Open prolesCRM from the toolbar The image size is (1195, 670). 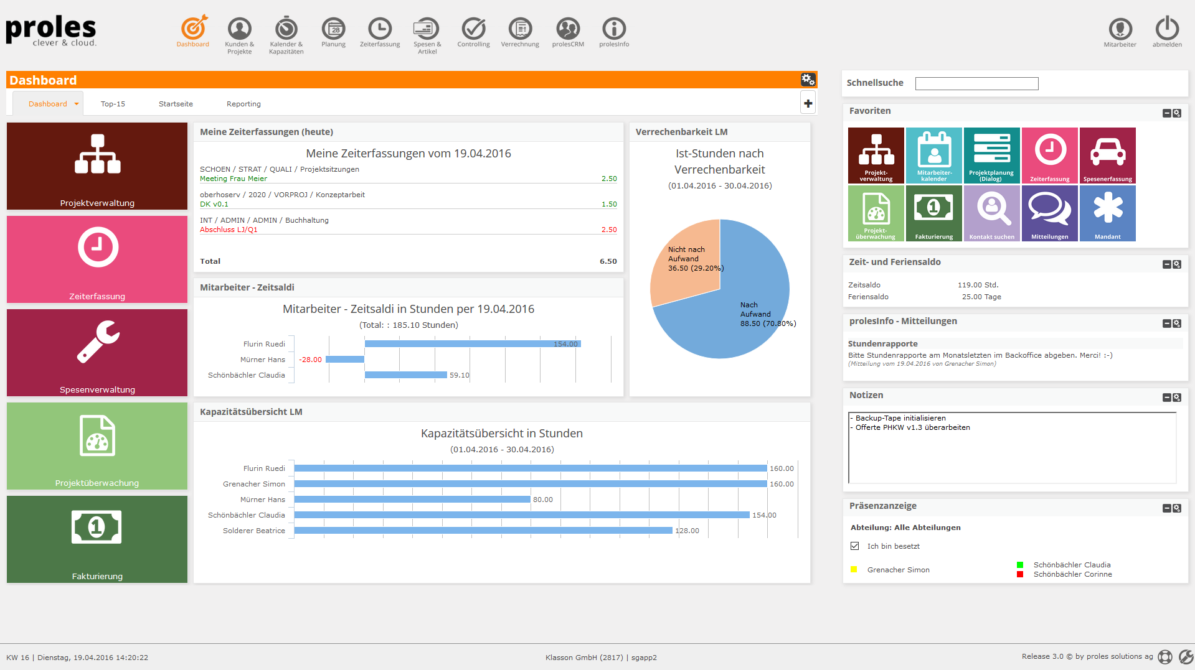(567, 28)
